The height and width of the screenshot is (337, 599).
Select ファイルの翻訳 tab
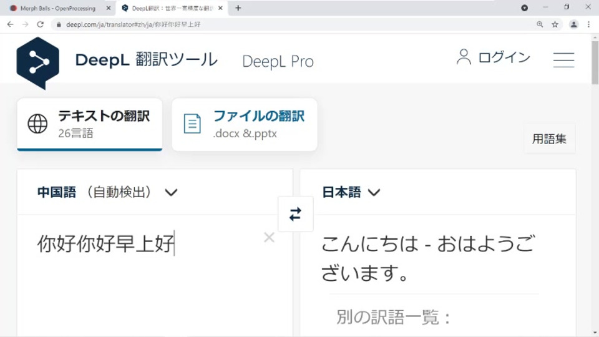tap(245, 124)
